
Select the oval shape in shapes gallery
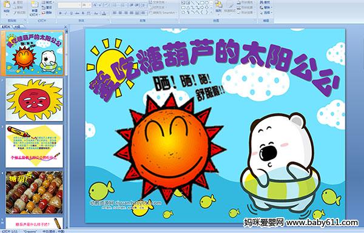(x=207, y=3)
